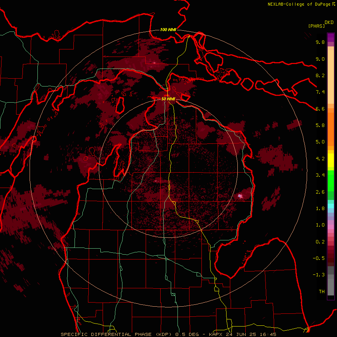Click the purple band topping the color scale
The width and height of the screenshot is (337, 337).
coord(331,37)
